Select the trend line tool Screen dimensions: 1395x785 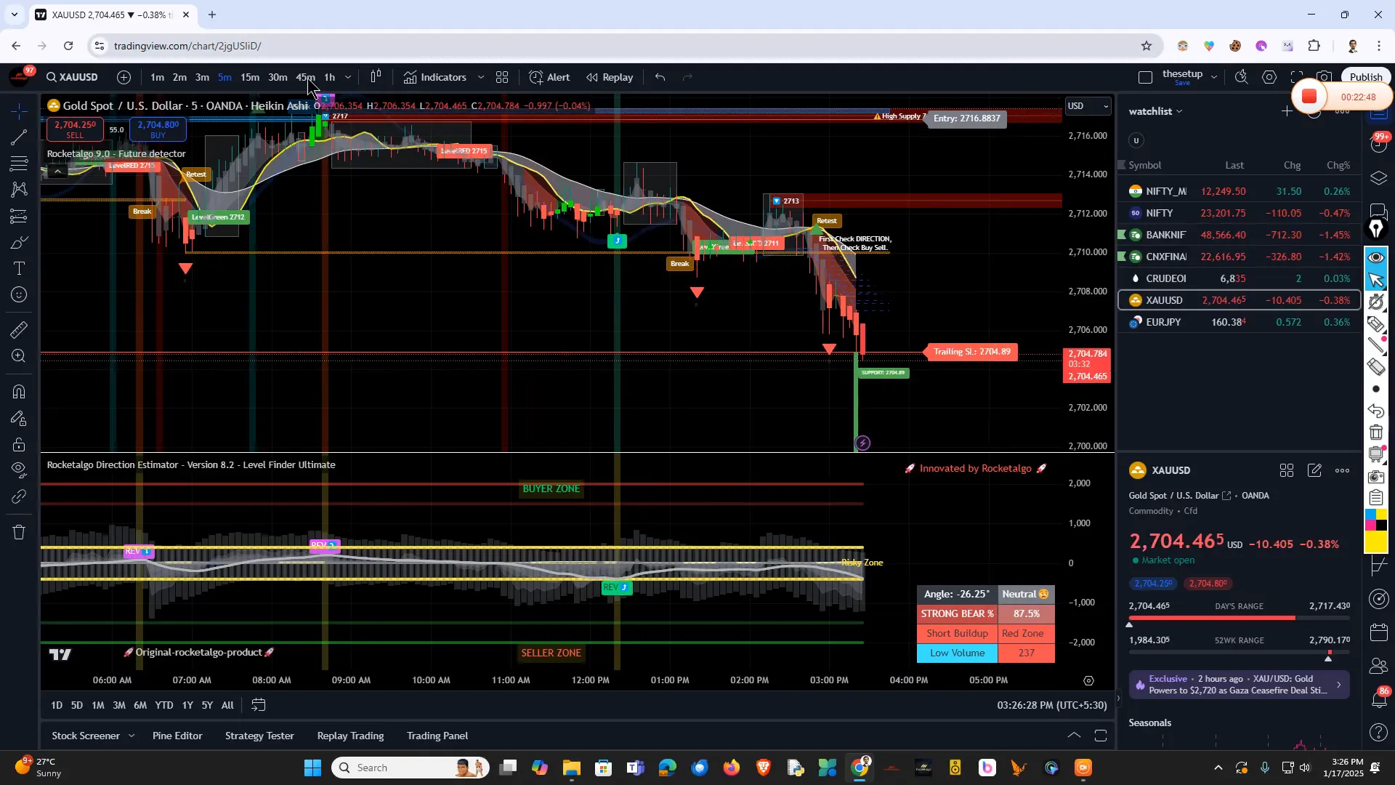click(x=18, y=138)
